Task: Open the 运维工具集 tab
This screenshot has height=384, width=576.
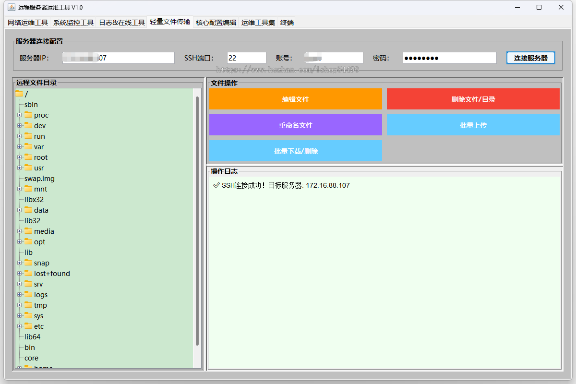Action: pos(258,23)
